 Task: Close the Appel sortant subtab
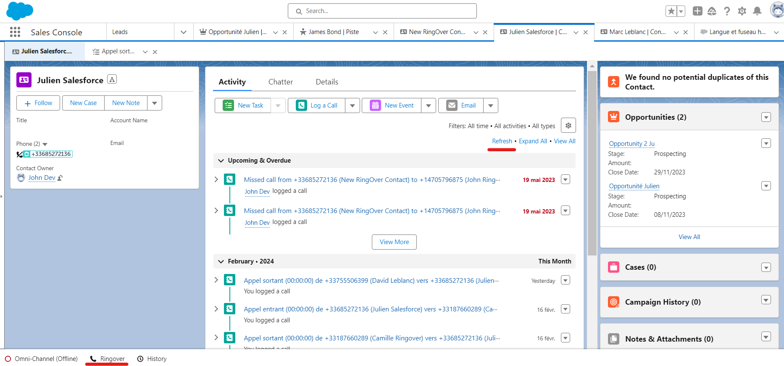[x=155, y=52]
